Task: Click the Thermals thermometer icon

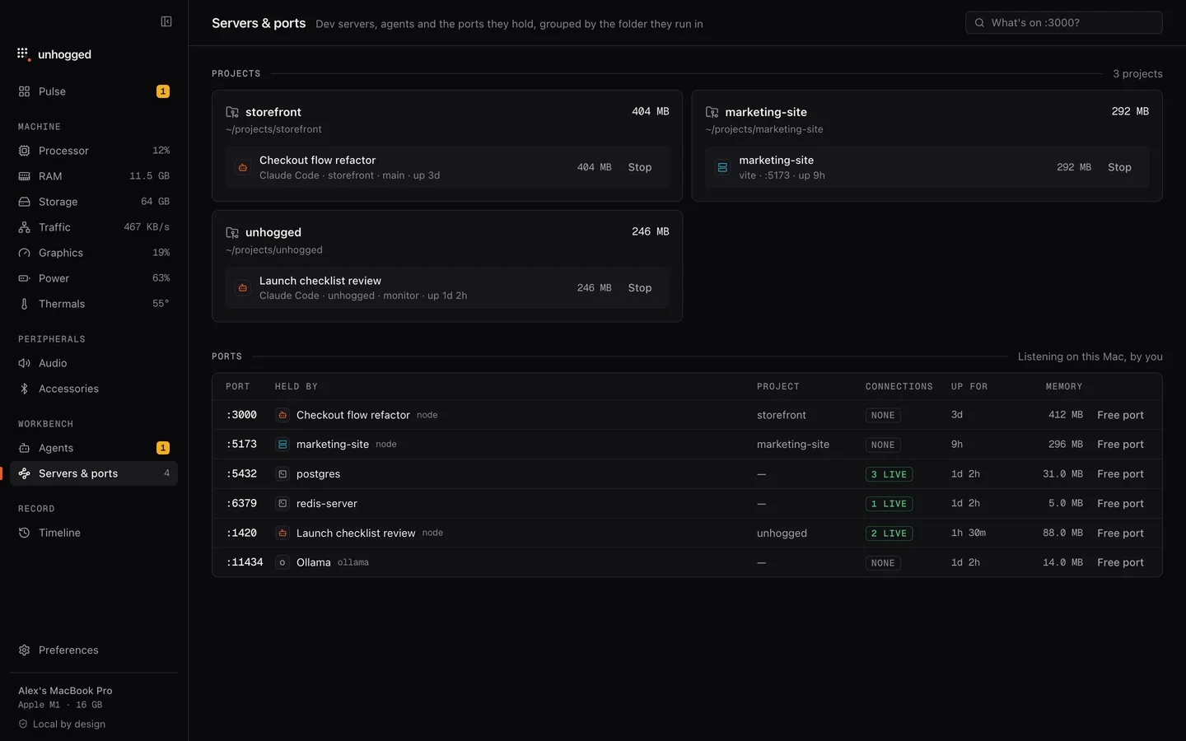Action: [x=24, y=304]
